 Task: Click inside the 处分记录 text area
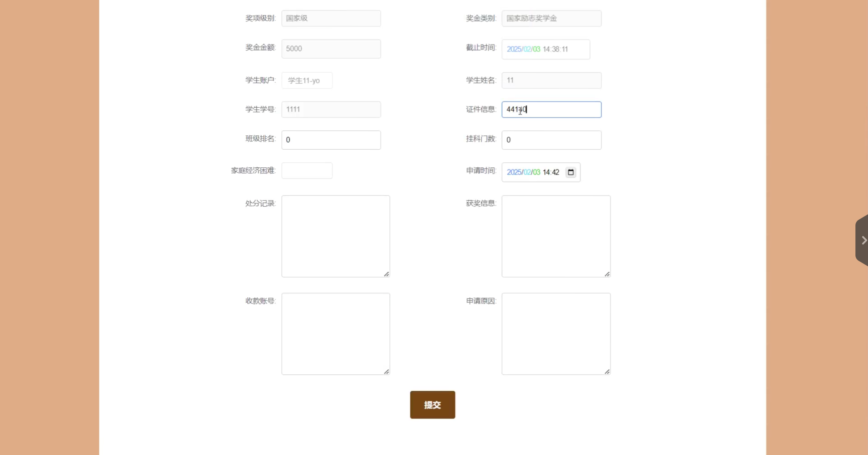point(335,236)
